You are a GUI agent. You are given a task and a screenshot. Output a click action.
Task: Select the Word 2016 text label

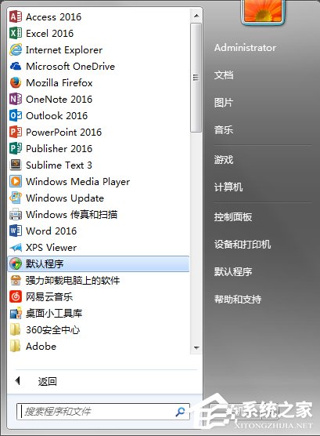[x=51, y=231]
